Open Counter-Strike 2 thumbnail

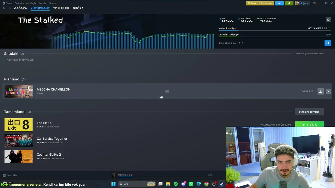click(x=19, y=156)
